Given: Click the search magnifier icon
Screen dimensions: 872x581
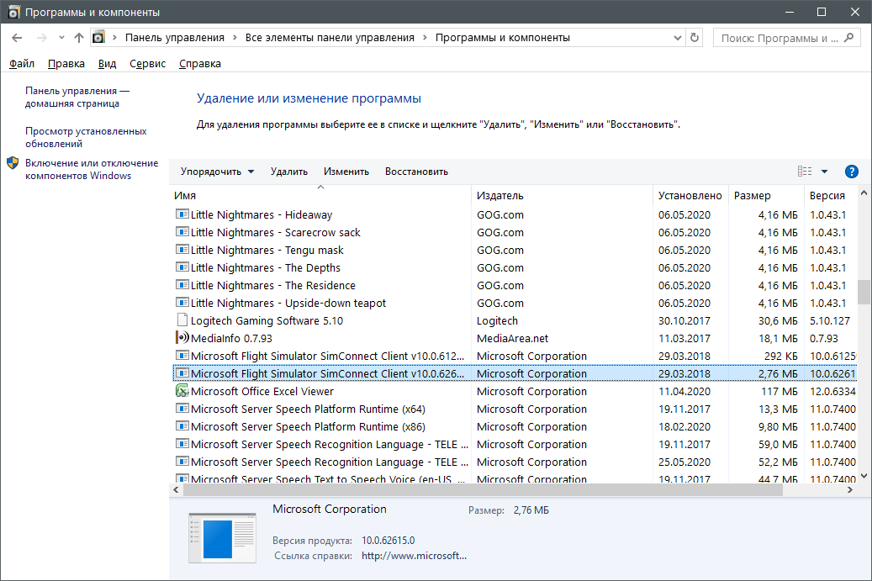Looking at the screenshot, I should tap(849, 38).
